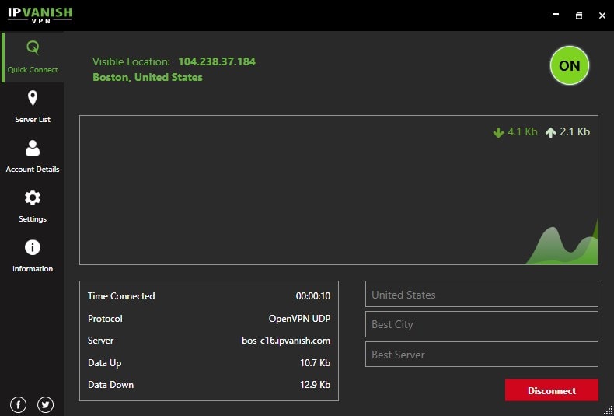Minimize the IPVanish window
Image resolution: width=614 pixels, height=416 pixels.
556,15
